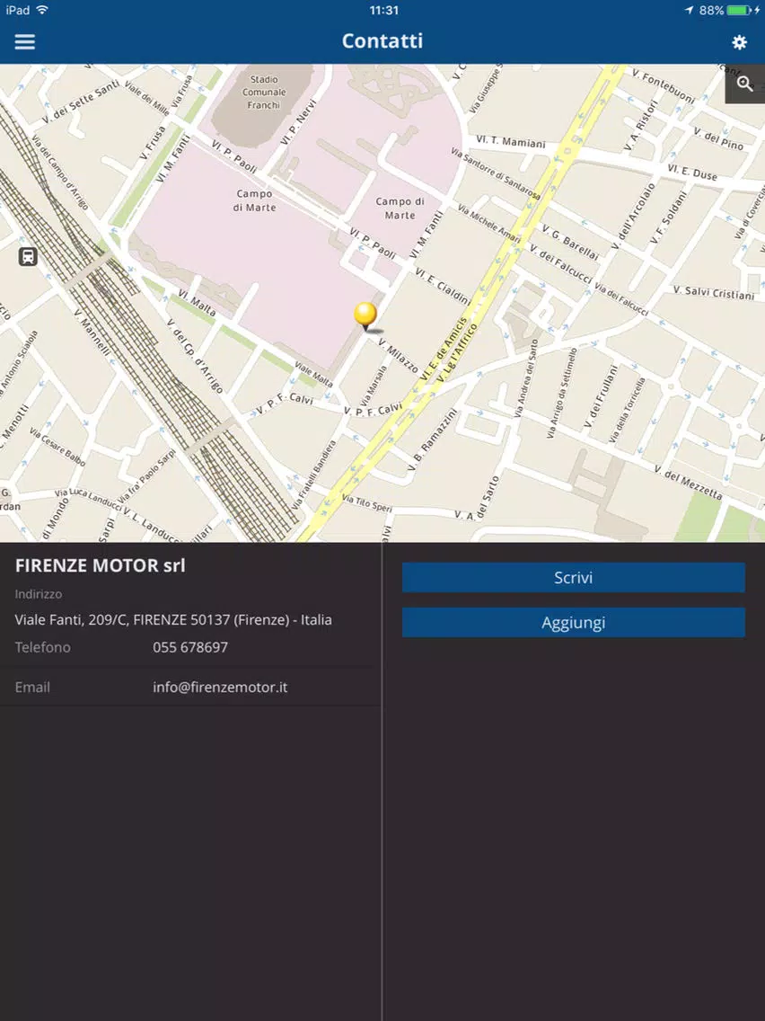Tap the Email label
This screenshot has height=1021, width=765.
tap(32, 687)
